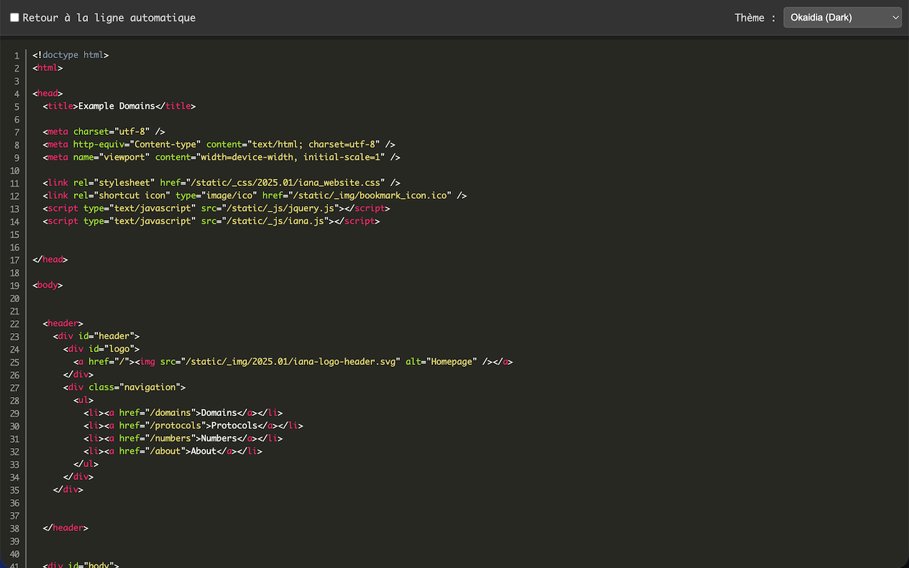Click the 'Thème :' label
The image size is (909, 568).
pos(755,18)
